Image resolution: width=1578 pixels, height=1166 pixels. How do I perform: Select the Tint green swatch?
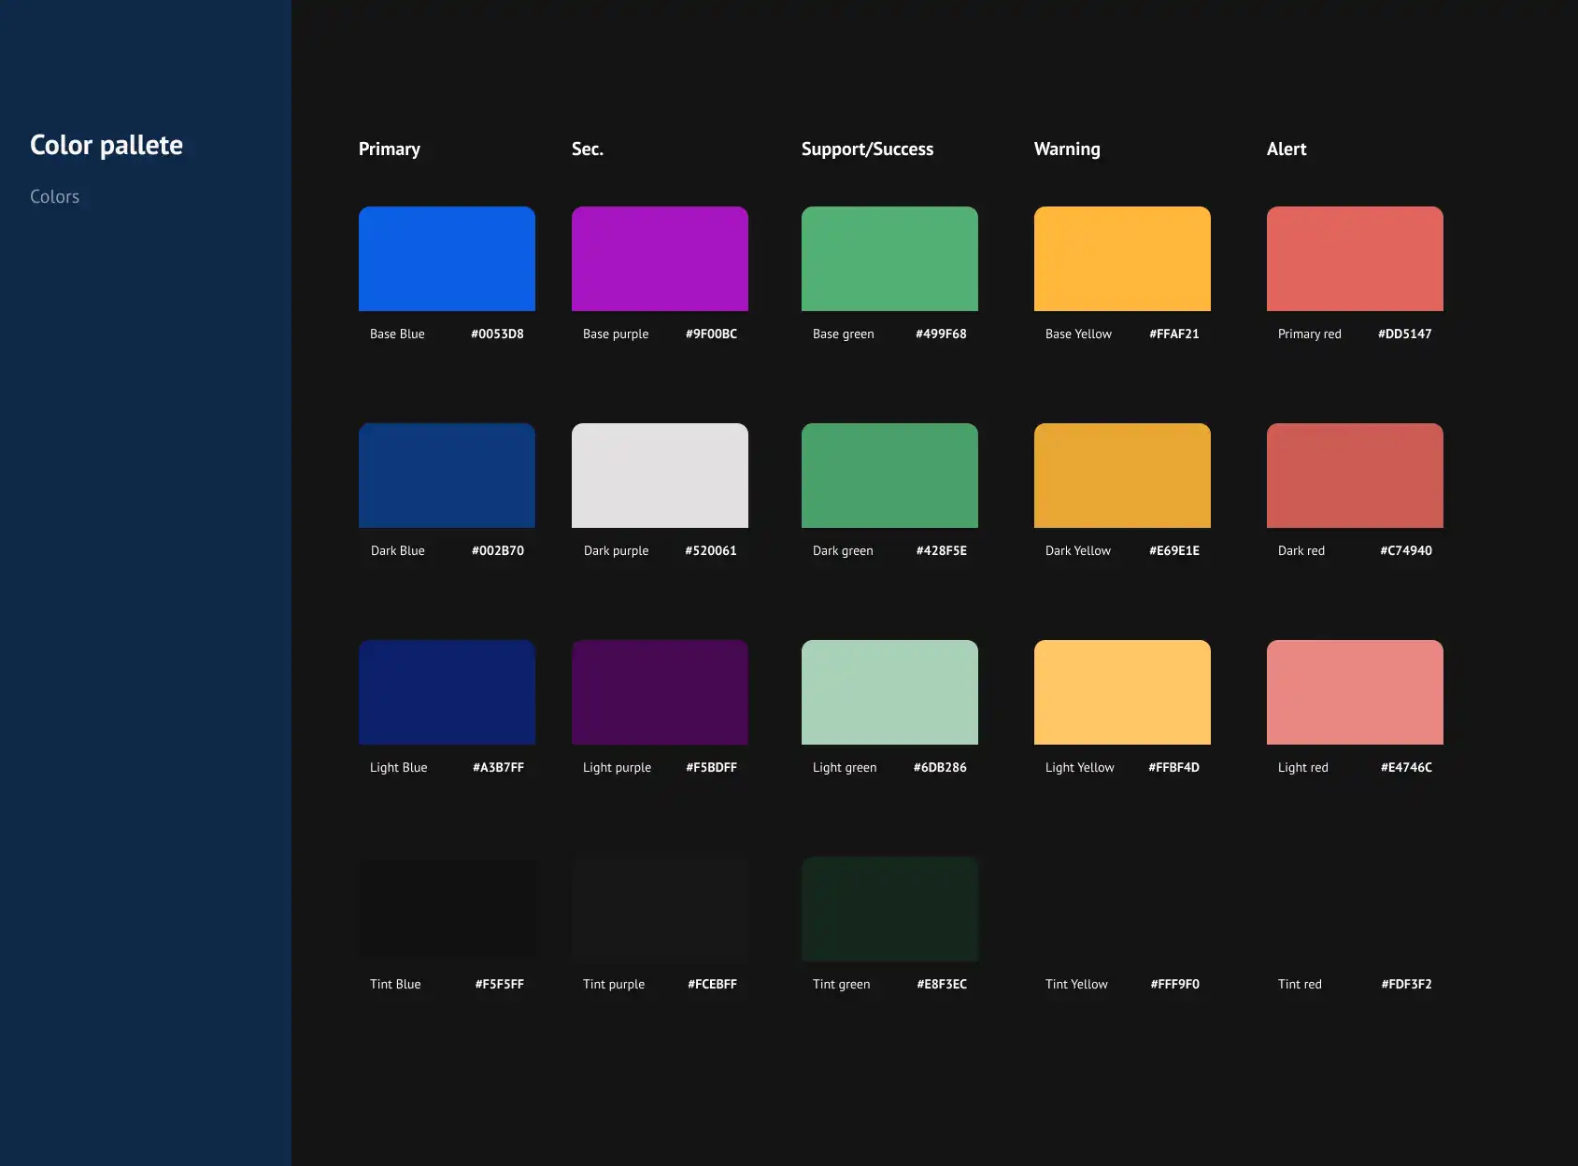click(889, 909)
